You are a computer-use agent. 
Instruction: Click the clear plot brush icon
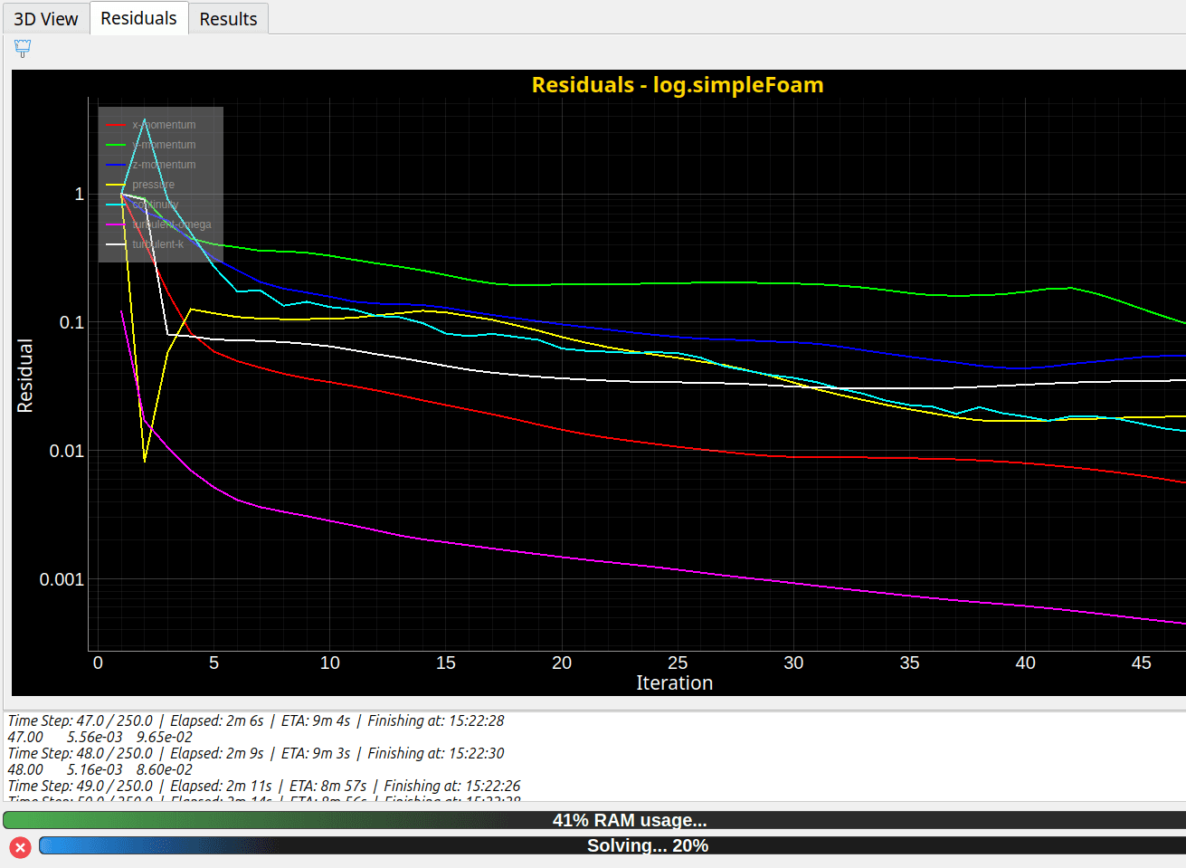tap(23, 49)
